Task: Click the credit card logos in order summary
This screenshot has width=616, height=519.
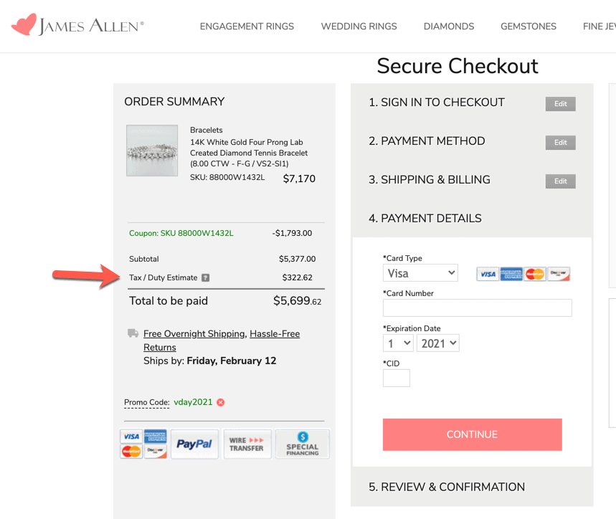Action: pos(143,444)
